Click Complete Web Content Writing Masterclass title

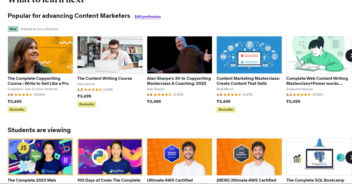coord(317,81)
